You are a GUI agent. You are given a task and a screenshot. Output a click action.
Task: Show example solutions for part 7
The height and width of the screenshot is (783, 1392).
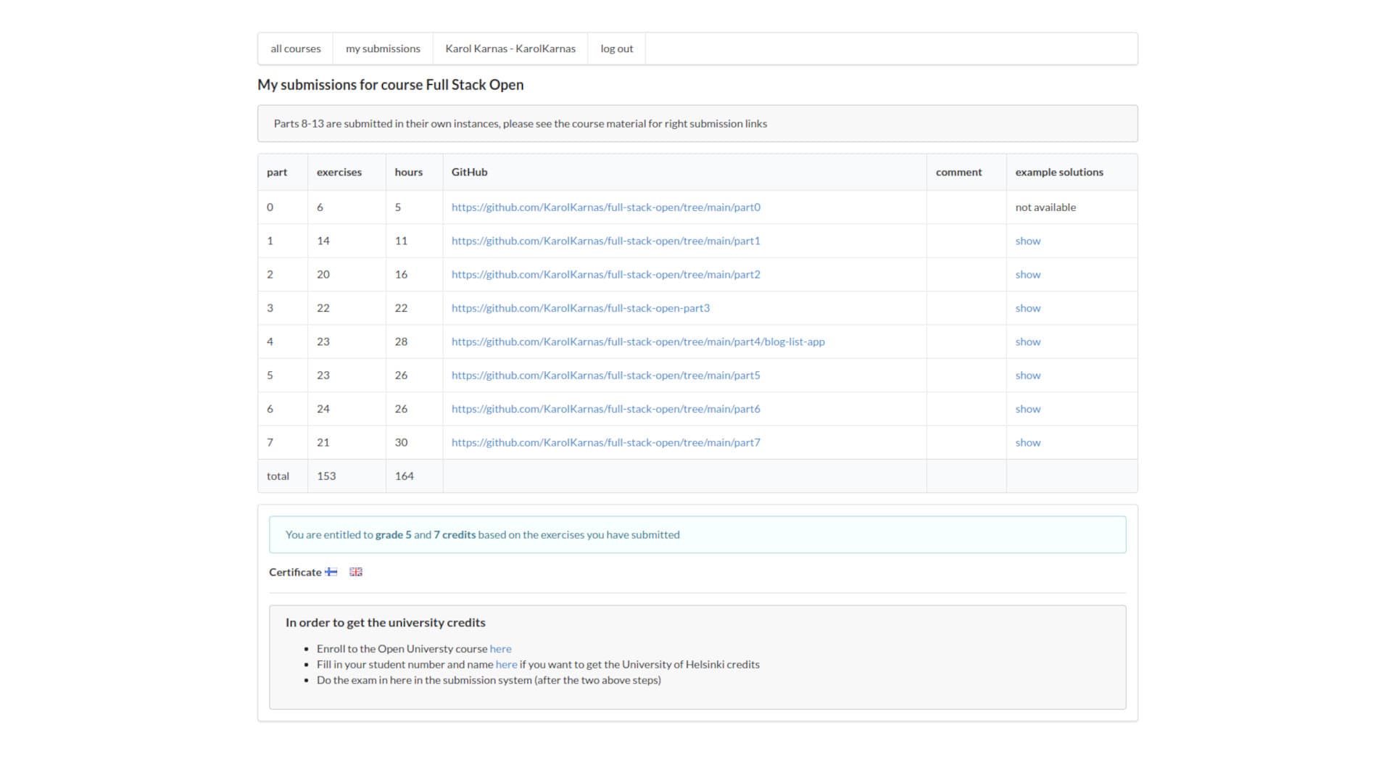click(x=1027, y=442)
